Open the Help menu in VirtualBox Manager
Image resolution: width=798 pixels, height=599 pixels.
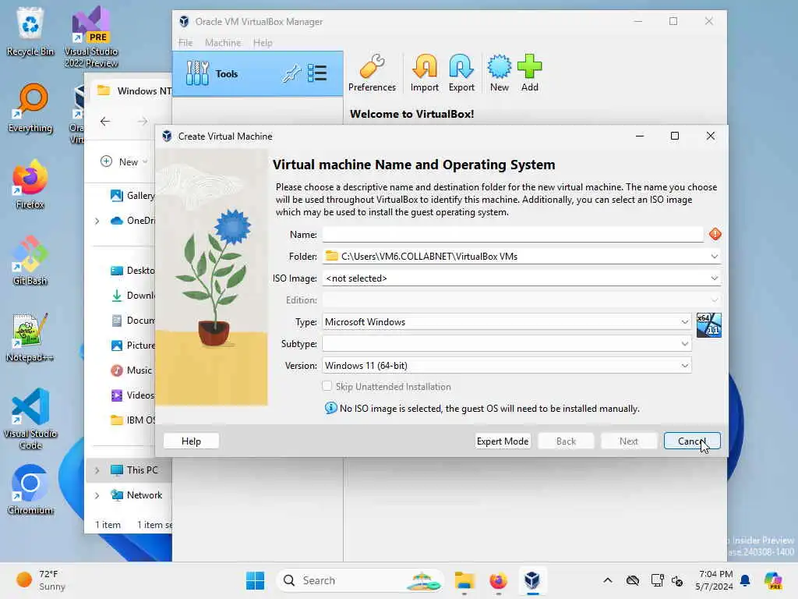[x=263, y=43]
